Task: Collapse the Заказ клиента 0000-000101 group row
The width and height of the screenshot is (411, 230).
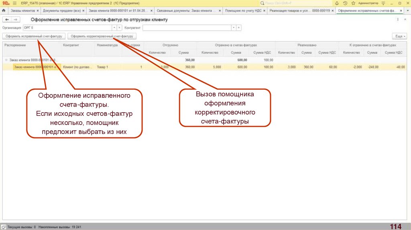Action: (6, 60)
